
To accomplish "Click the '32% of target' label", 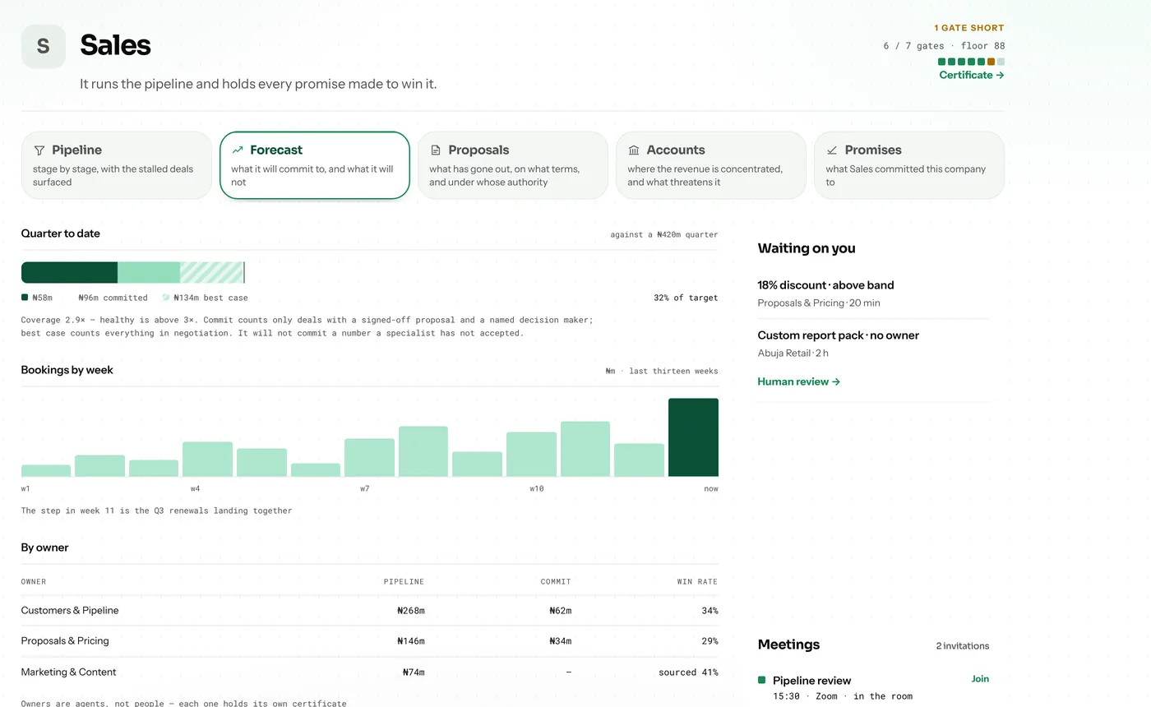I will (x=686, y=298).
